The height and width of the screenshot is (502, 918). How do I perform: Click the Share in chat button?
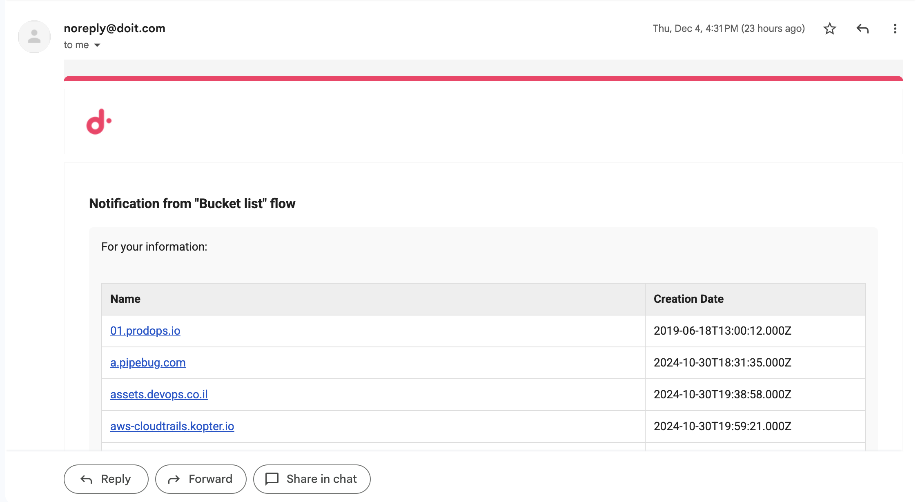[x=312, y=479]
